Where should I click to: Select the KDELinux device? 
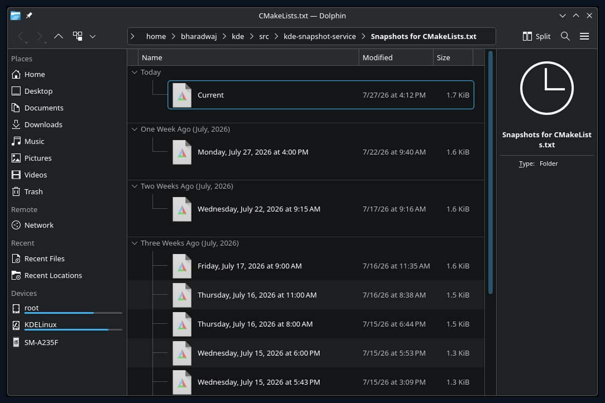click(x=66, y=325)
